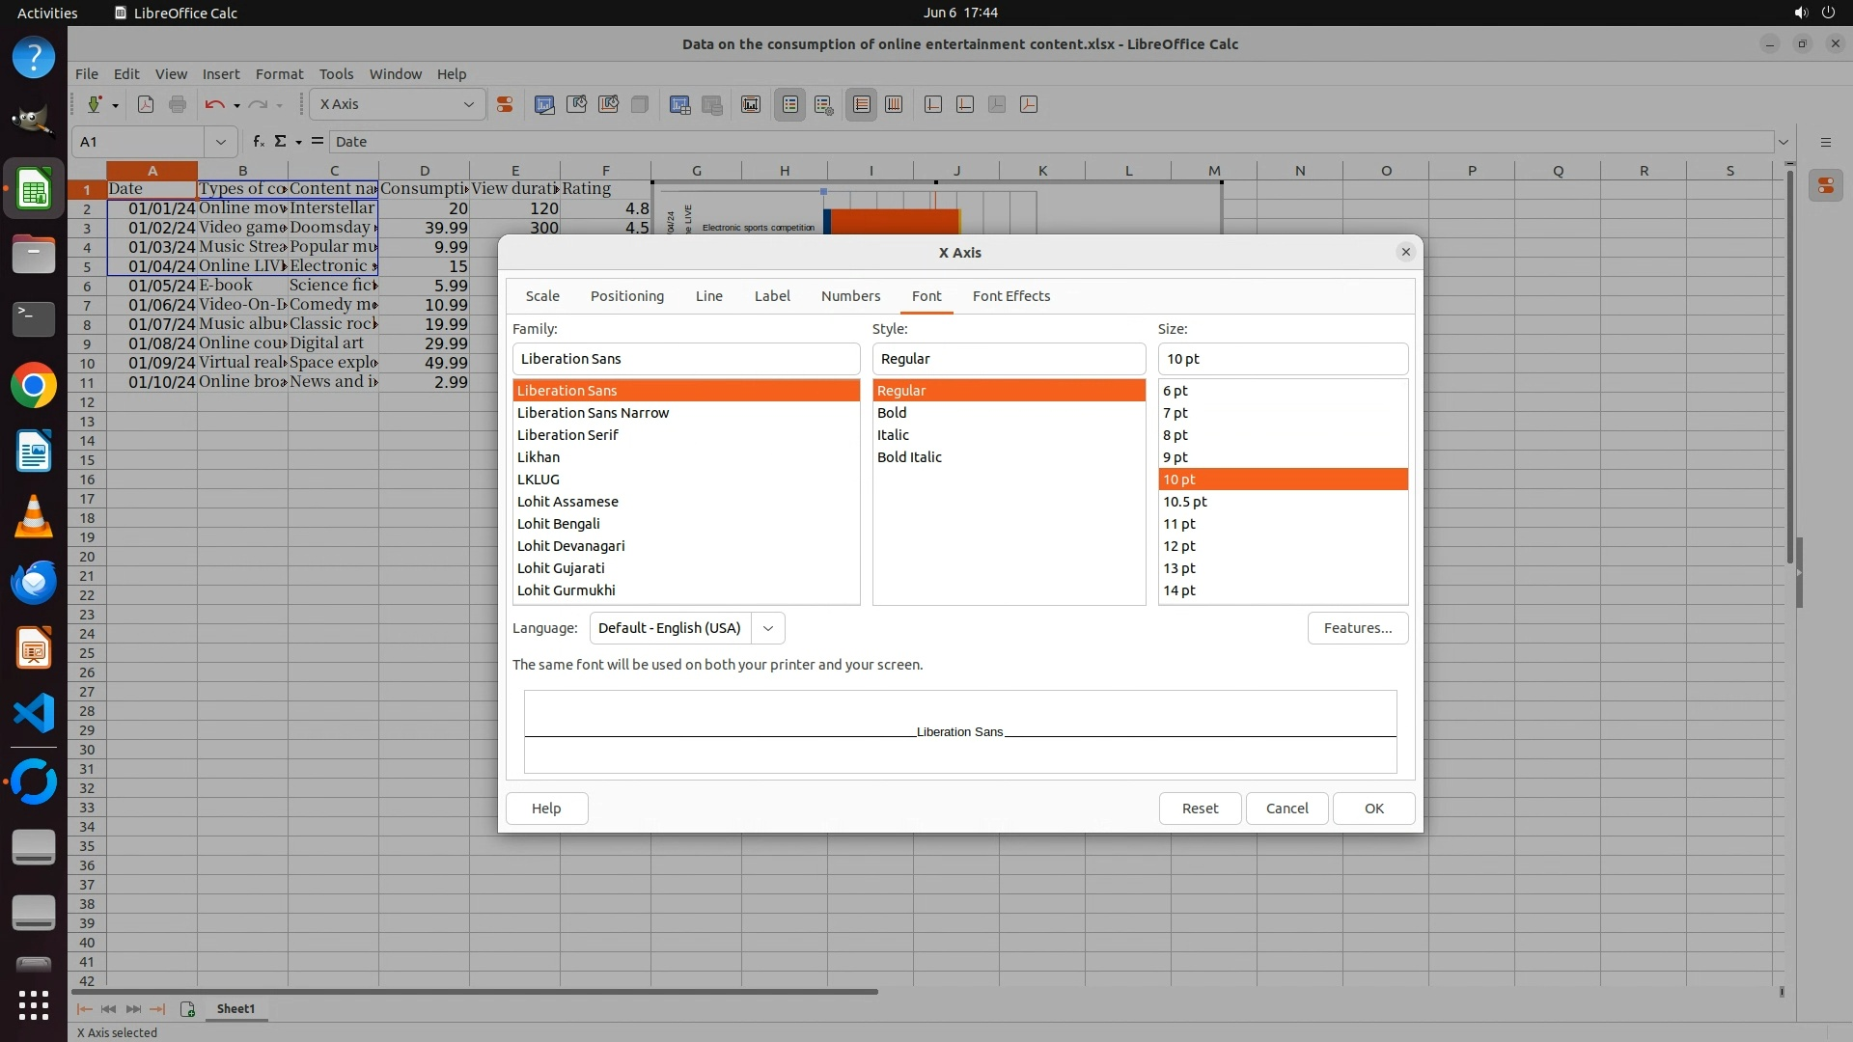
Task: Click the horizontal scrollbar below the sheet
Action: coord(475,991)
